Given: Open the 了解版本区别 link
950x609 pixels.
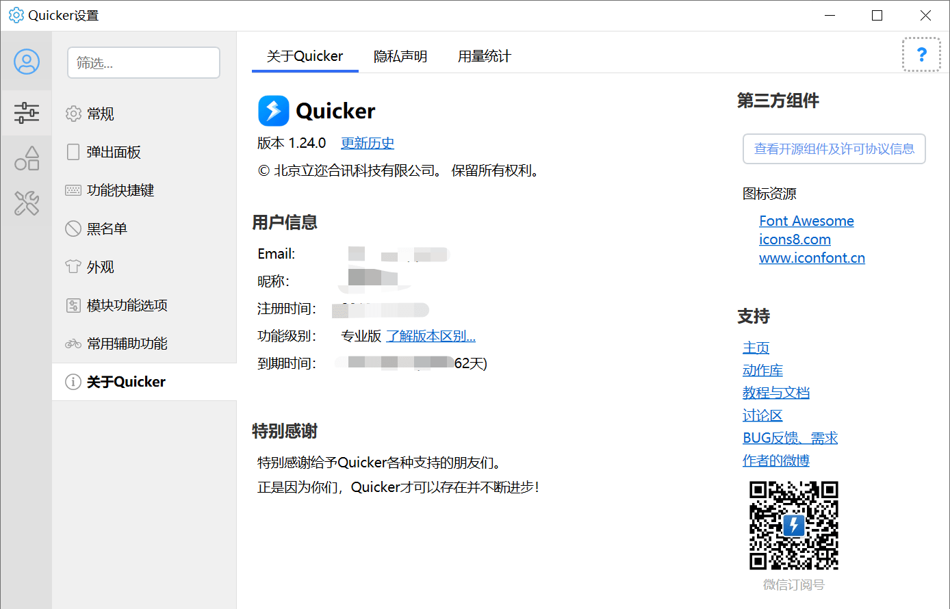Looking at the screenshot, I should [431, 336].
